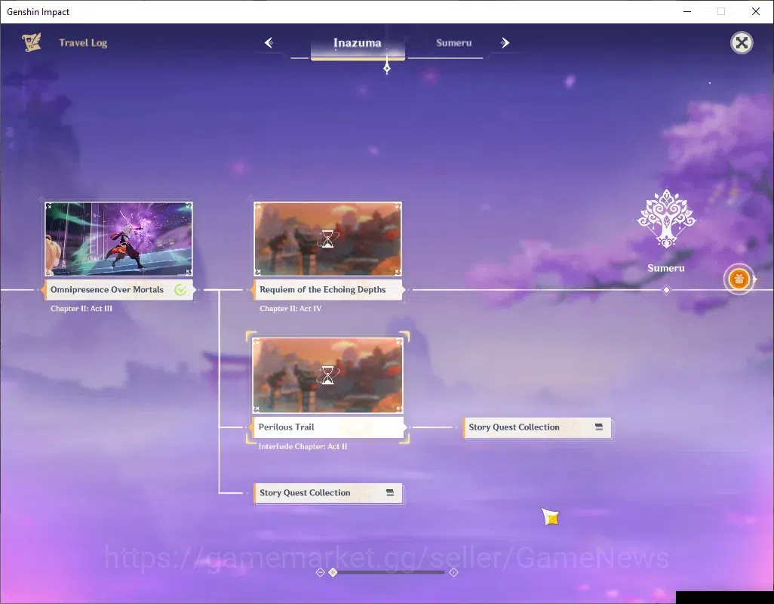
Task: Go to next region with right arrow
Action: point(505,43)
